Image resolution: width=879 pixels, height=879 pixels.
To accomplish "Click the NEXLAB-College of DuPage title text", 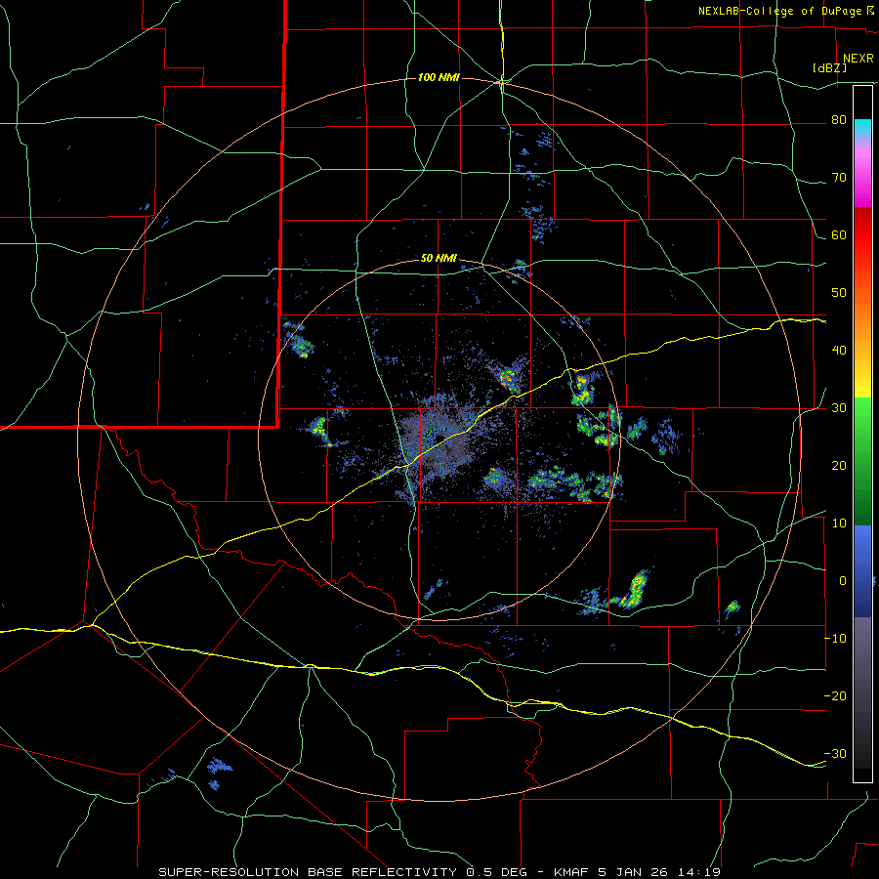I will click(x=779, y=11).
